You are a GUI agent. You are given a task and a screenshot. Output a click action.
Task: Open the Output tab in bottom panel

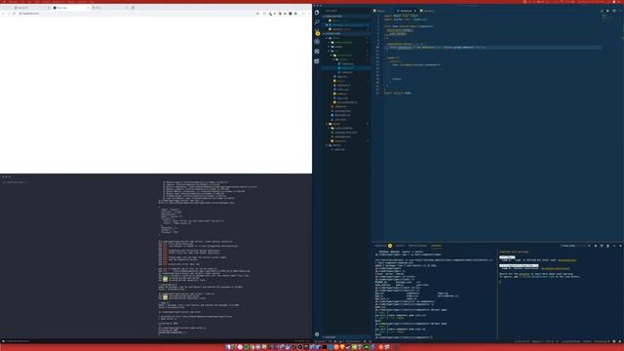400,246
